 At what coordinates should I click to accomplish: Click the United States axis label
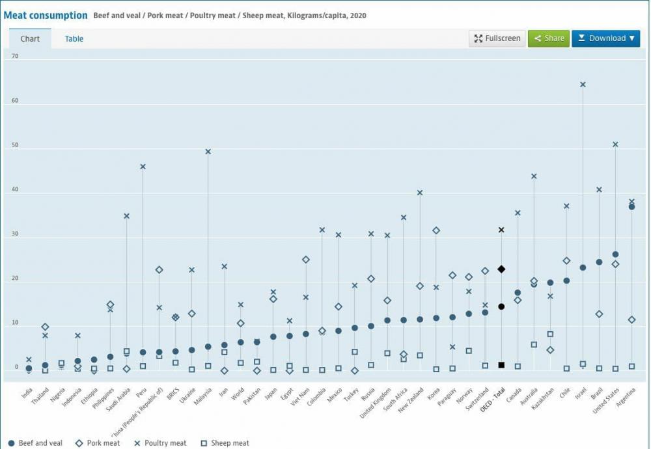tap(606, 400)
